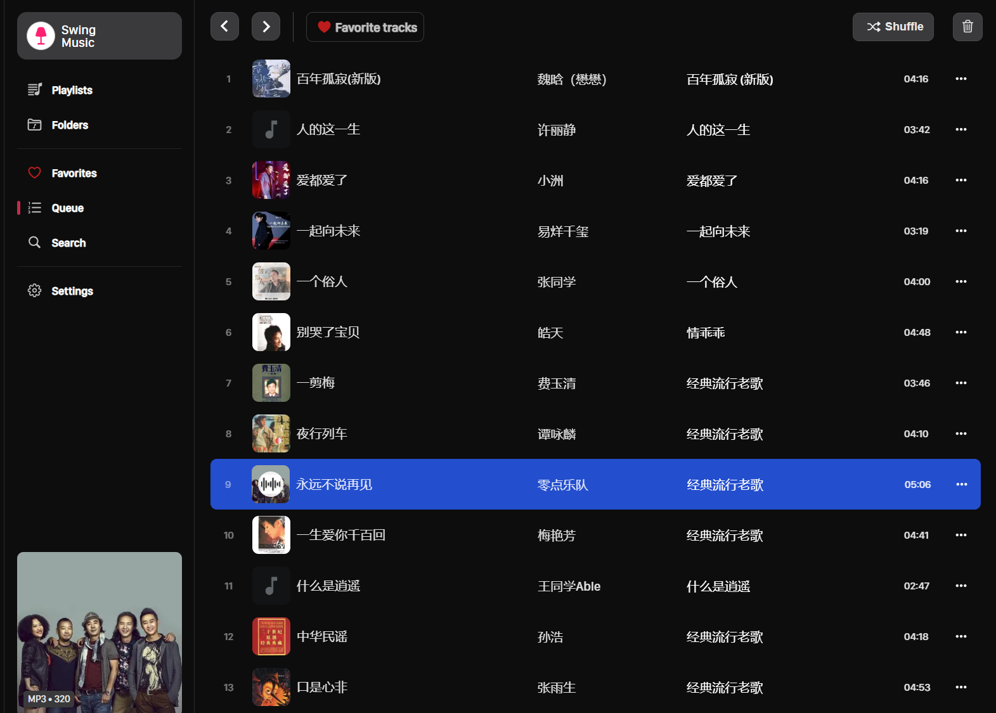Open options menu for 口是心非 track
This screenshot has width=996, height=713.
961,687
